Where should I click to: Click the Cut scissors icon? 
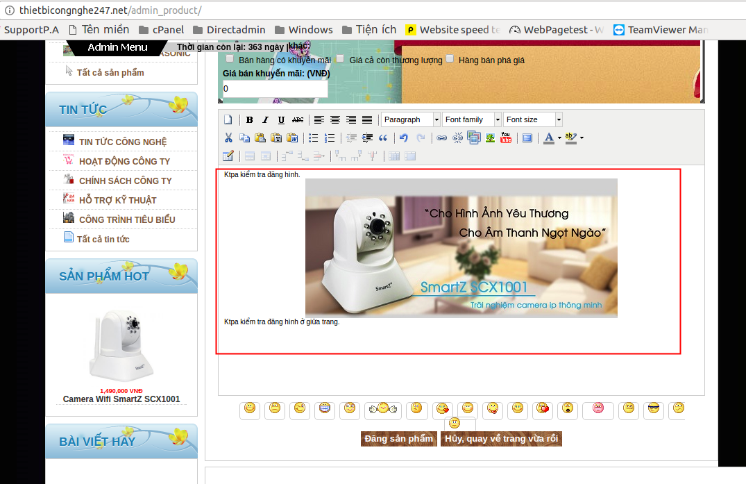(228, 138)
